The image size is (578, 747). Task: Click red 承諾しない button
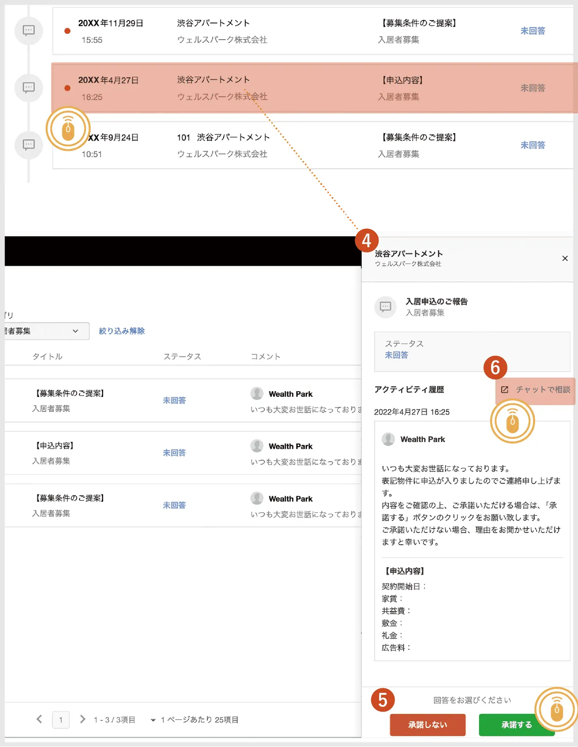[428, 725]
